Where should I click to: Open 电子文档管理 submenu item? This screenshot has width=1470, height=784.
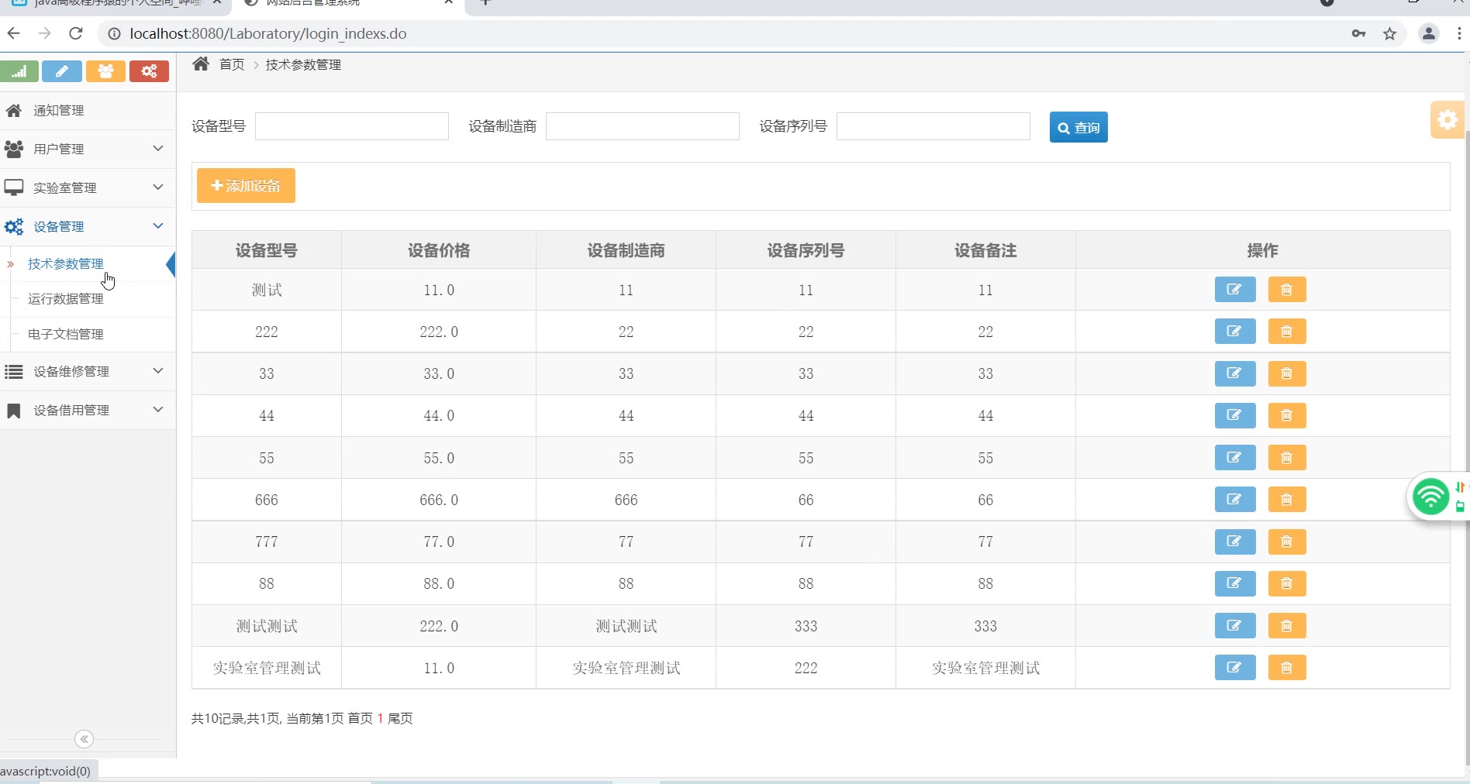pyautogui.click(x=66, y=334)
